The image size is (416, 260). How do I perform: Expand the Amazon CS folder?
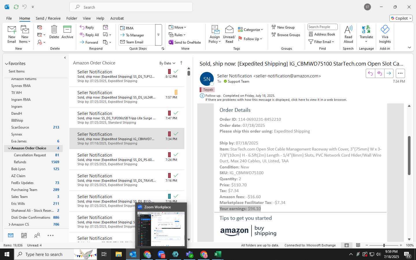point(10,224)
